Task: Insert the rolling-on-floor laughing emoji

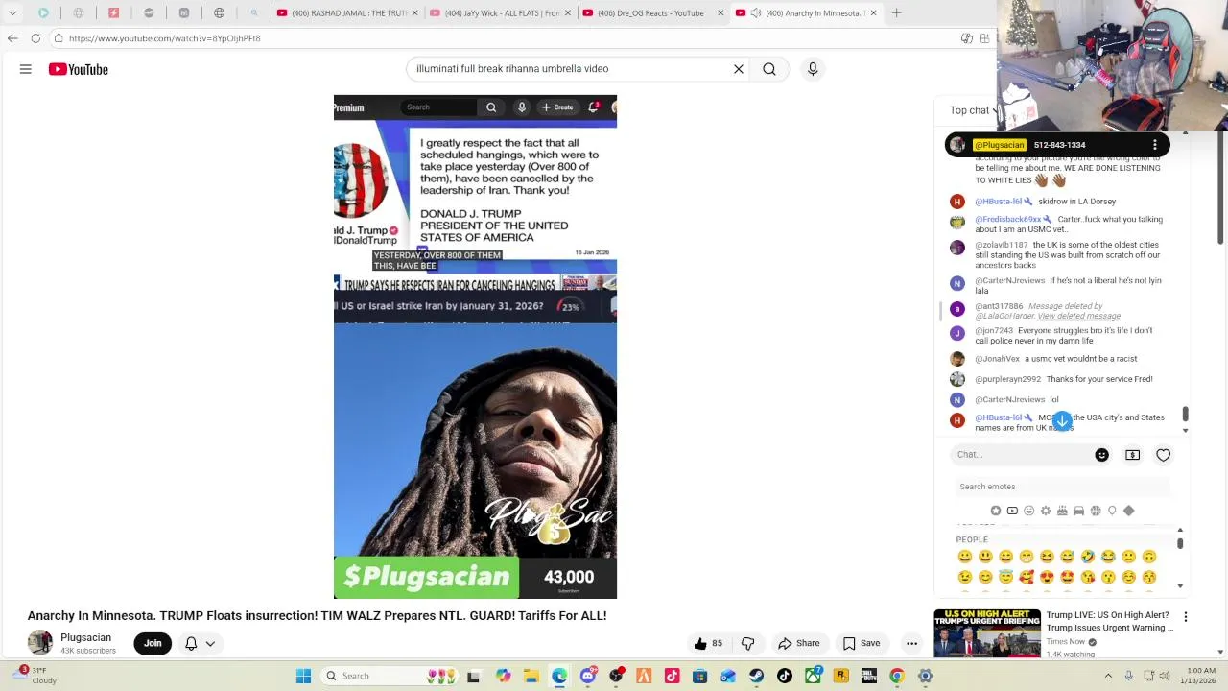Action: [1088, 557]
